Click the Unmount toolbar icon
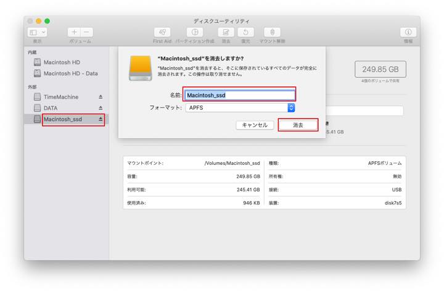This screenshot has width=444, height=292. click(272, 32)
